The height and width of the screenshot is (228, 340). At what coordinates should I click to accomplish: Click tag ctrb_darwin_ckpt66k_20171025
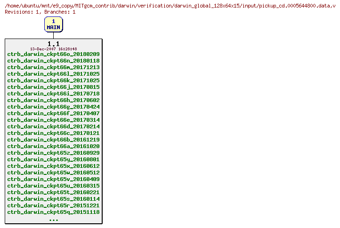click(54, 80)
